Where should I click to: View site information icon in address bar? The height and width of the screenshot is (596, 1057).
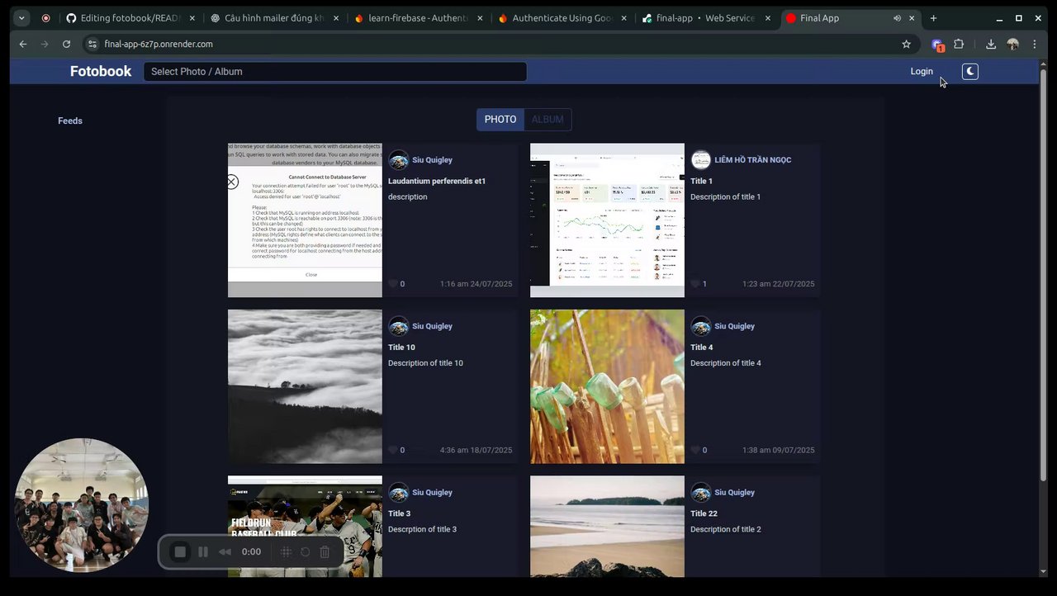pos(92,45)
